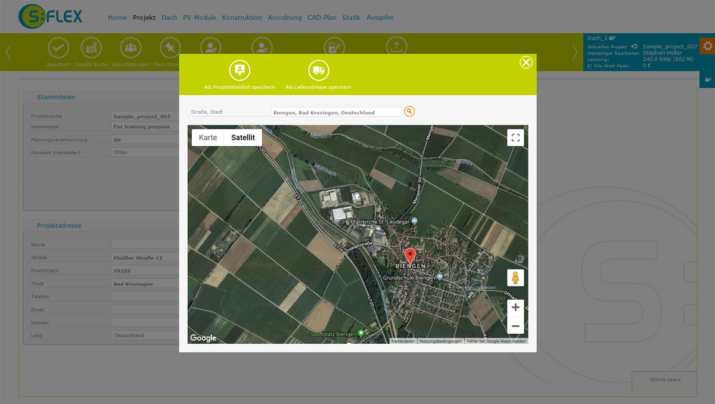Close the map dialog with X
Image resolution: width=715 pixels, height=404 pixels.
coord(526,63)
